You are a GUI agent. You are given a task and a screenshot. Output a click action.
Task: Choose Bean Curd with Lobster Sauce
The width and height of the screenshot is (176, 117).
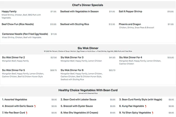[x=78, y=100]
